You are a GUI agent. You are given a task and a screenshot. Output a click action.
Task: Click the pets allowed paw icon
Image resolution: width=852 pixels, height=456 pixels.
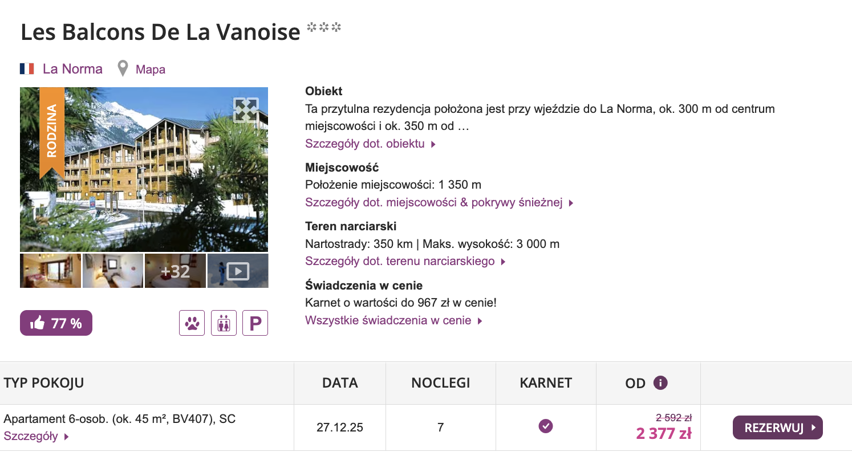[192, 323]
